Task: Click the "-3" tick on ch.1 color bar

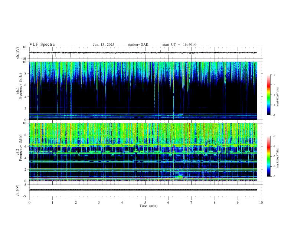Action: tap(274, 75)
